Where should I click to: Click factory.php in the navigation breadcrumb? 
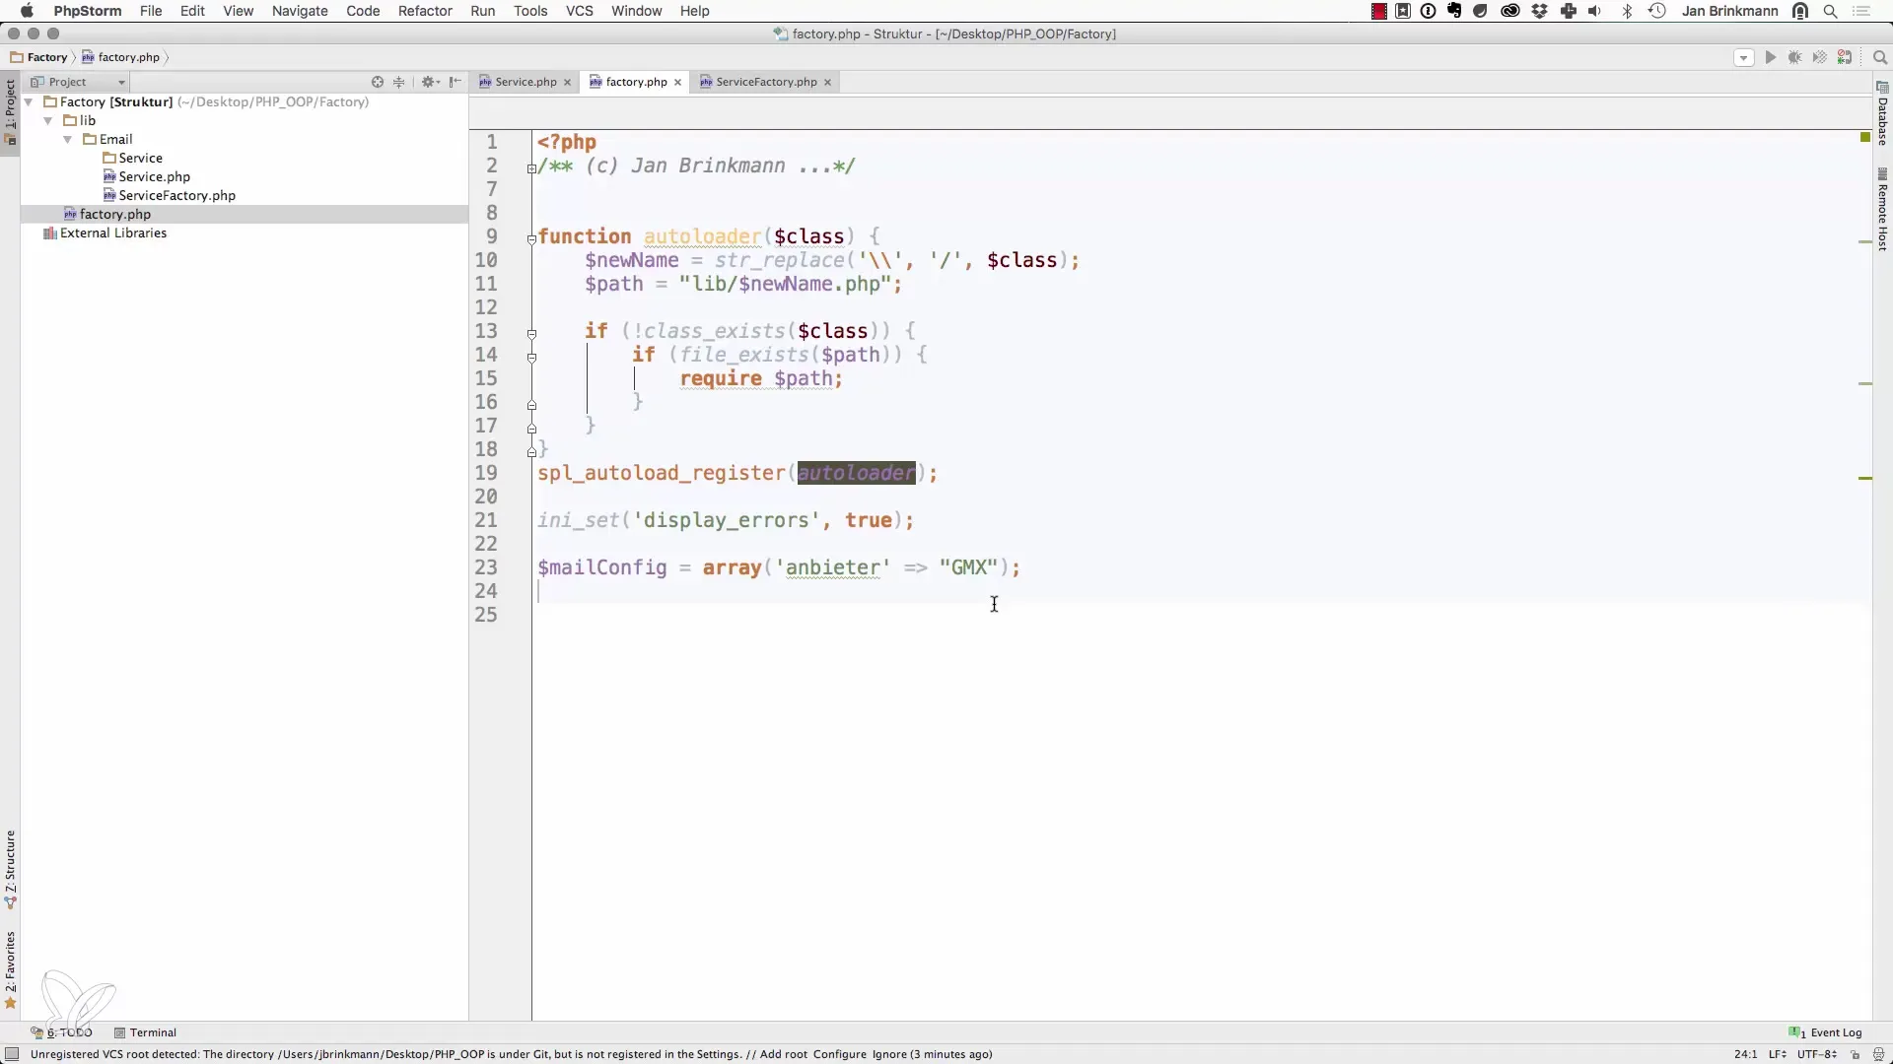coord(121,57)
